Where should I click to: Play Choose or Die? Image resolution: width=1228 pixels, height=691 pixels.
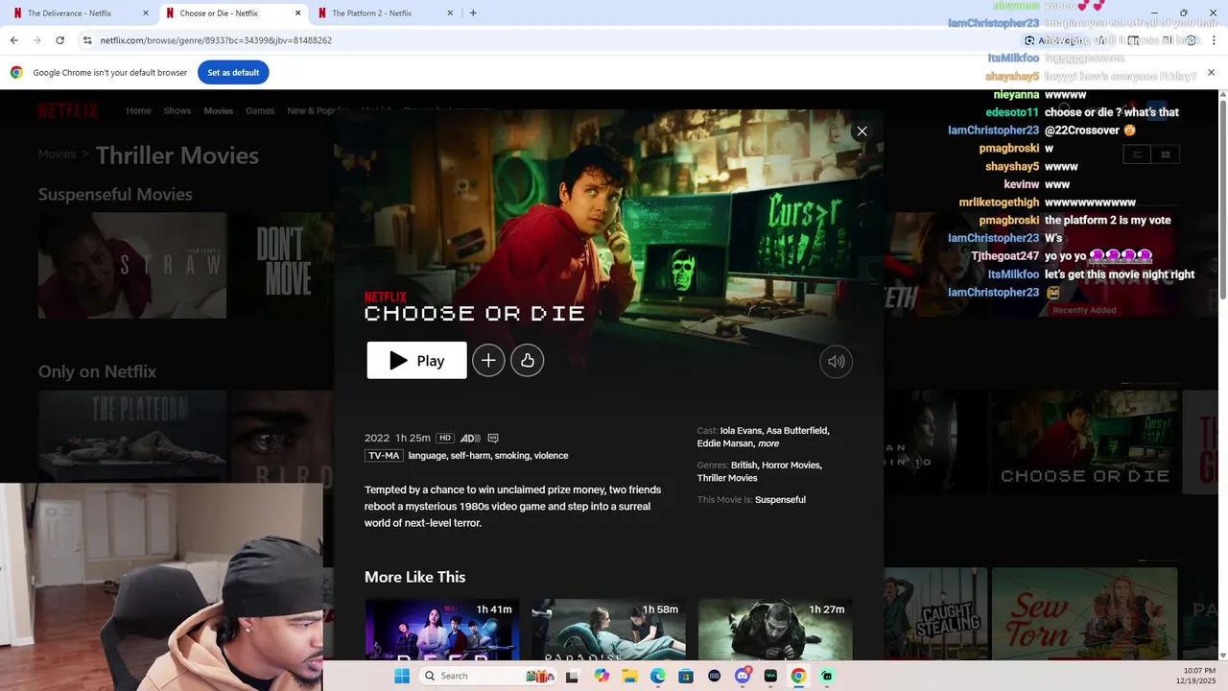[416, 360]
